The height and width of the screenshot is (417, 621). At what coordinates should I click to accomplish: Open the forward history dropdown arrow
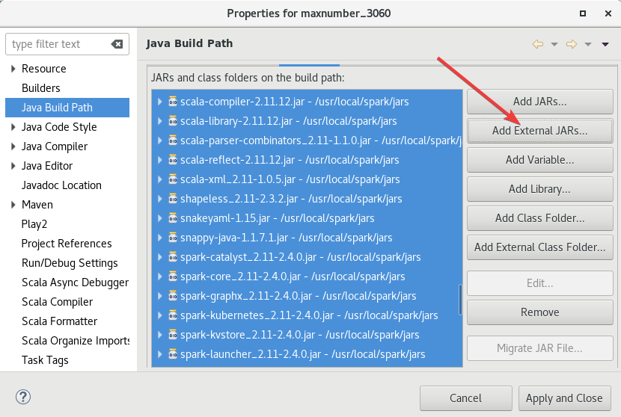pyautogui.click(x=588, y=44)
